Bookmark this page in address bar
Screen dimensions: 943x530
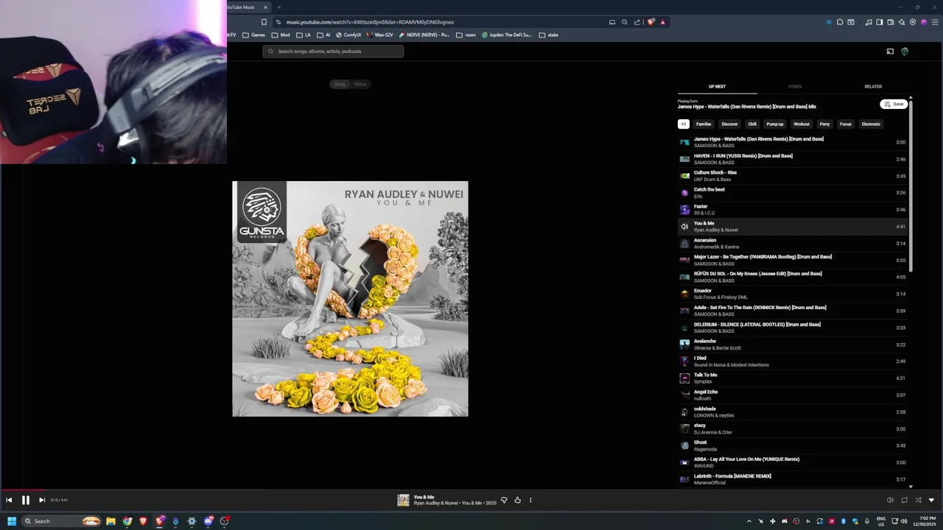click(264, 22)
